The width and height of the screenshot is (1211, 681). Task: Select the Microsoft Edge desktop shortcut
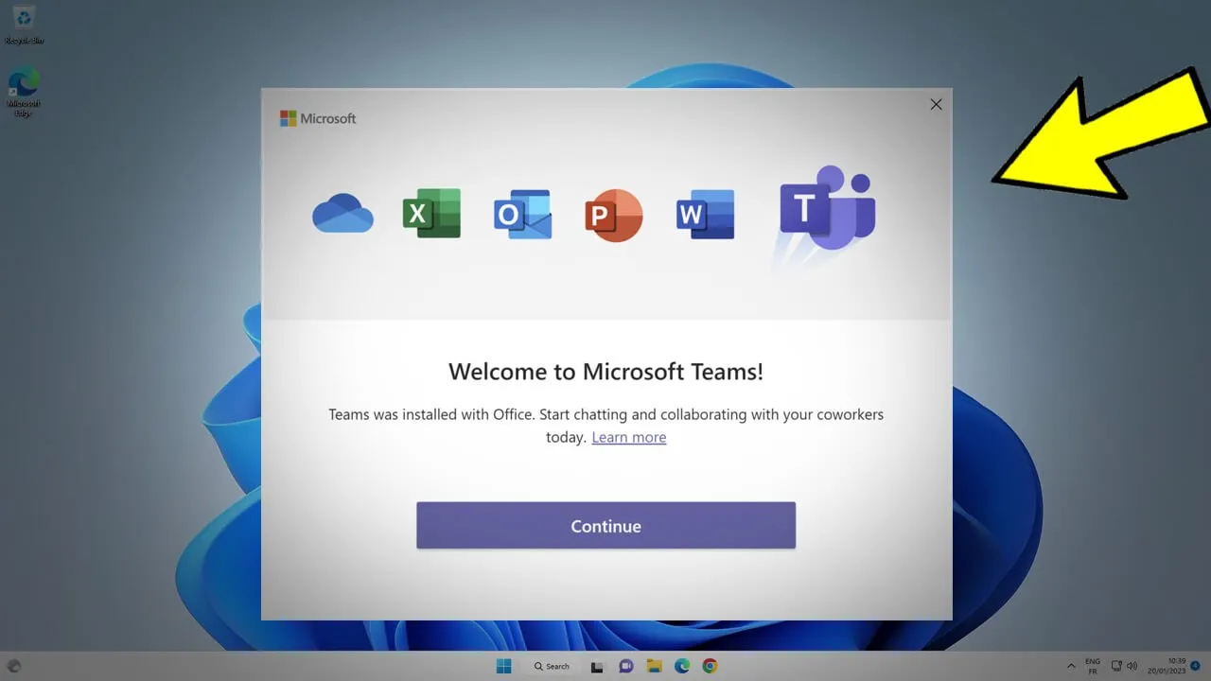click(24, 93)
